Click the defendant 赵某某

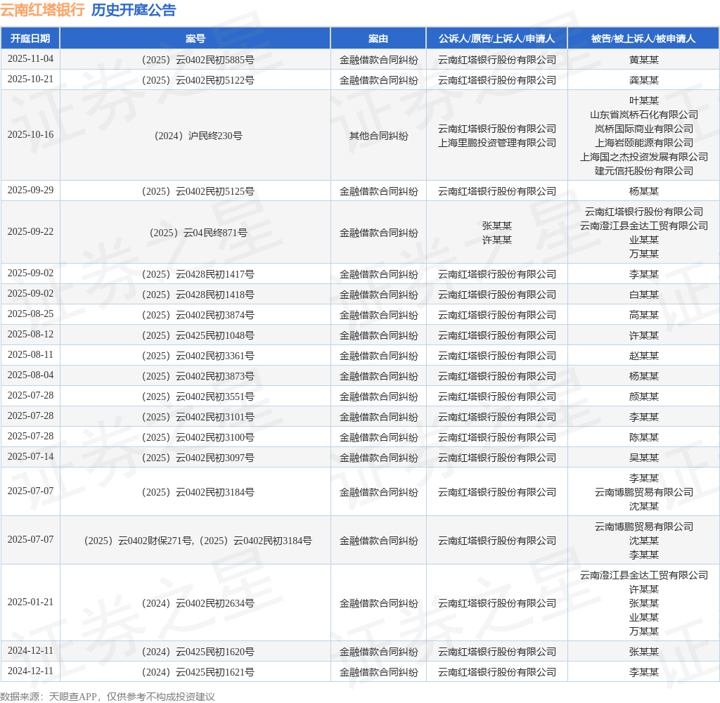(644, 356)
